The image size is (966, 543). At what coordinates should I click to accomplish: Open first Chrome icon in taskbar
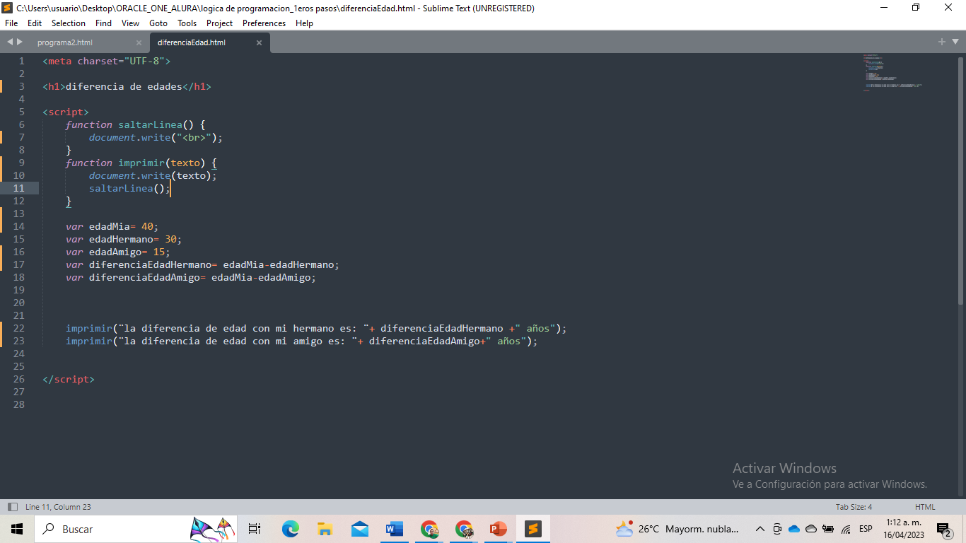pos(429,529)
